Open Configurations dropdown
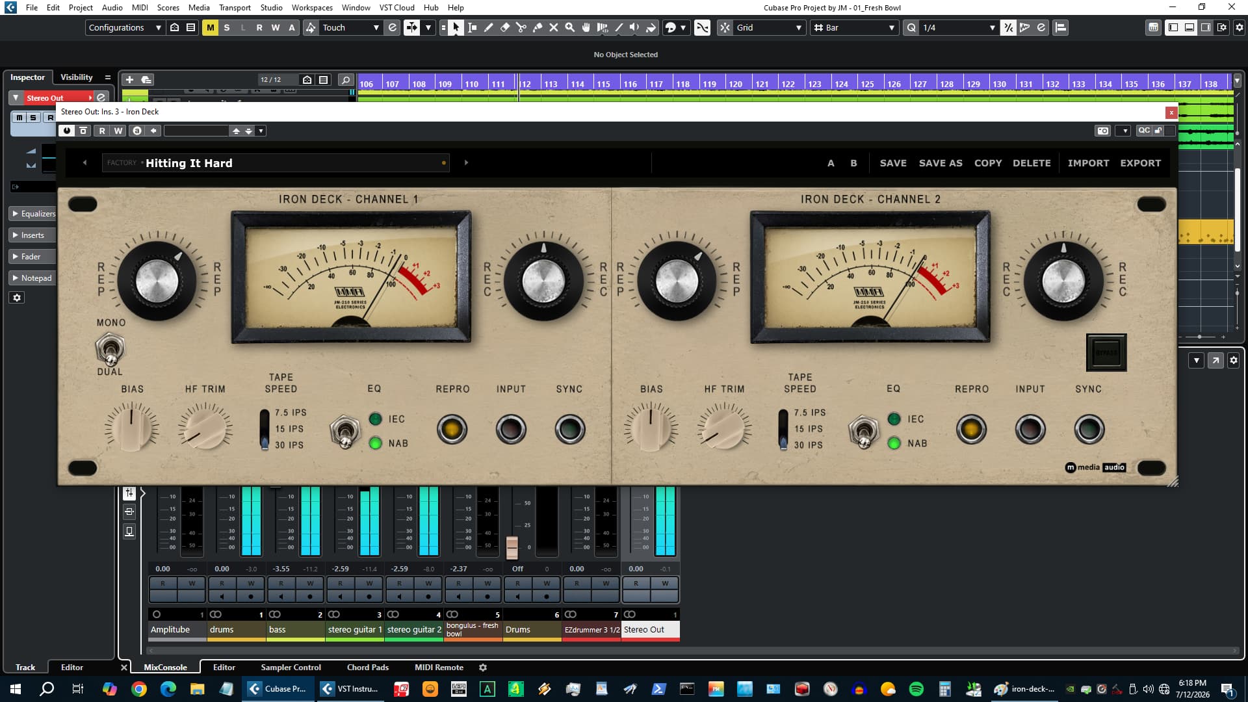The image size is (1248, 702). [125, 27]
